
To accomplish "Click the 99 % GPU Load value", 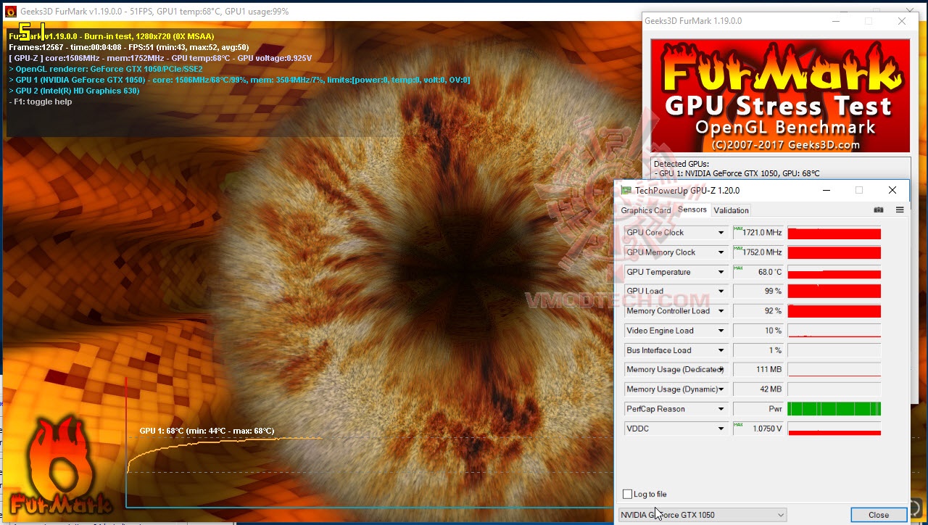I will [x=758, y=292].
